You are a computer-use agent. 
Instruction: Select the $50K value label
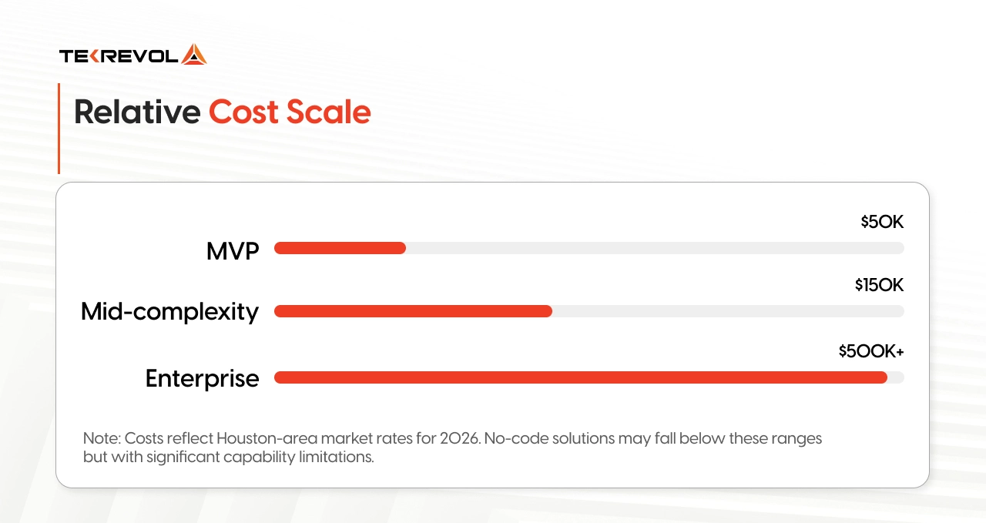click(882, 223)
